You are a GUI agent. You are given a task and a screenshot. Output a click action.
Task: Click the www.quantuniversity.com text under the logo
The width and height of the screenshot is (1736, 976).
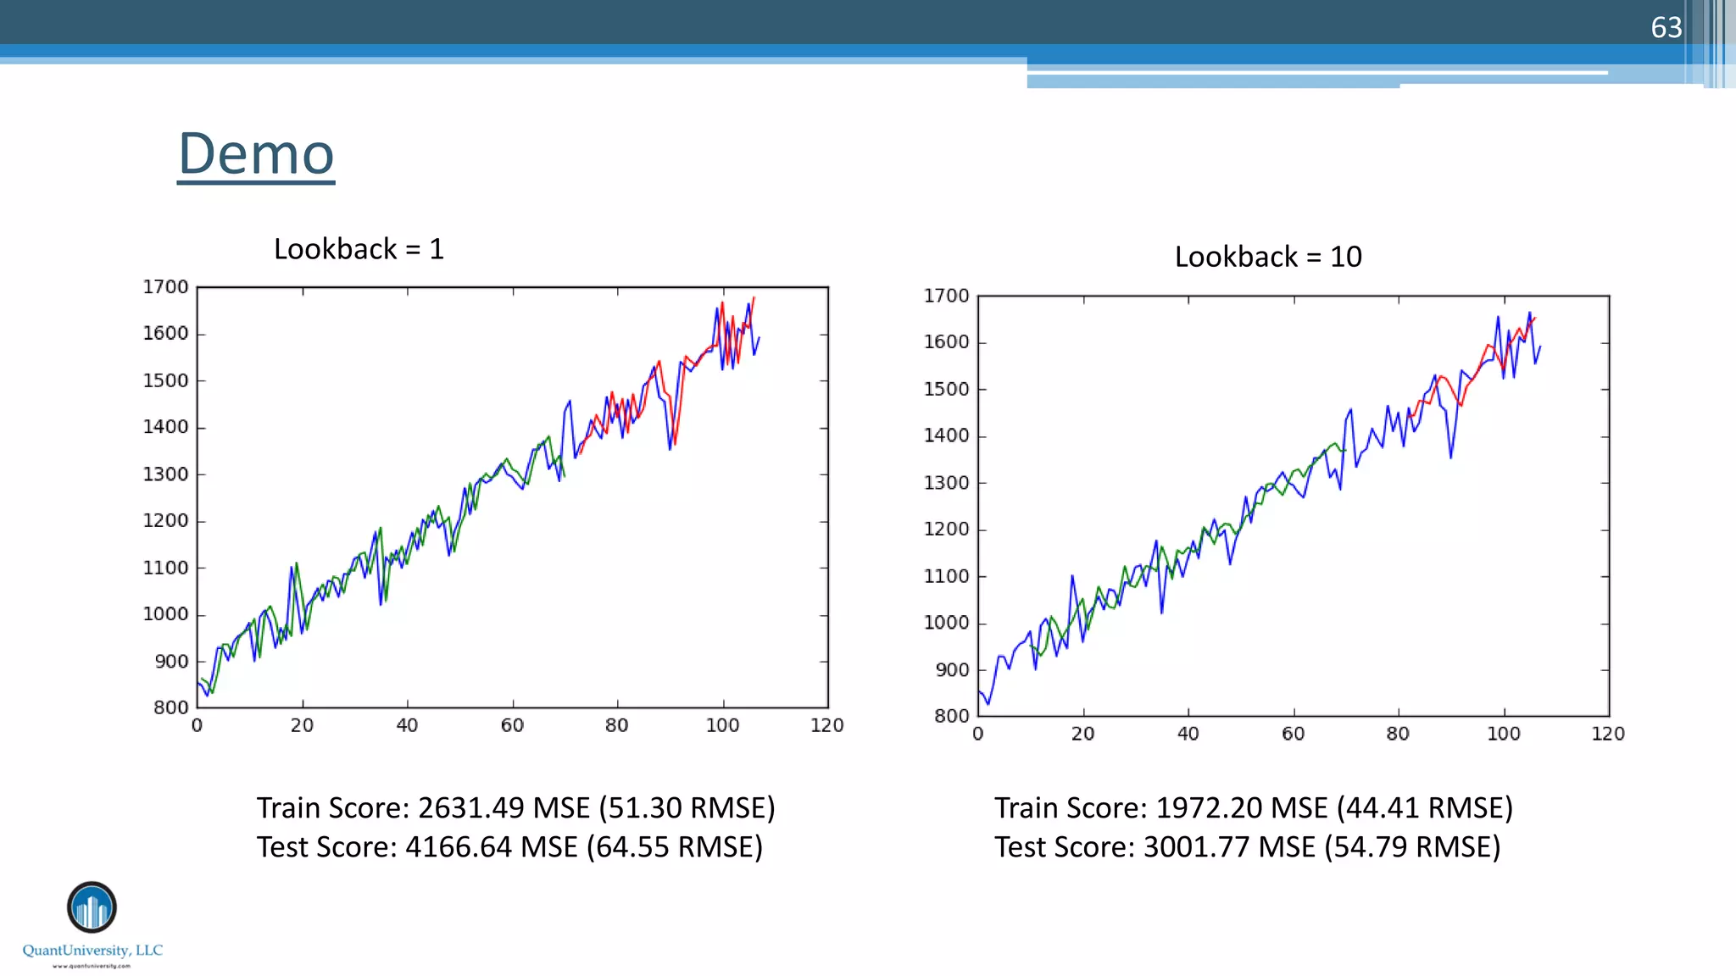[92, 966]
